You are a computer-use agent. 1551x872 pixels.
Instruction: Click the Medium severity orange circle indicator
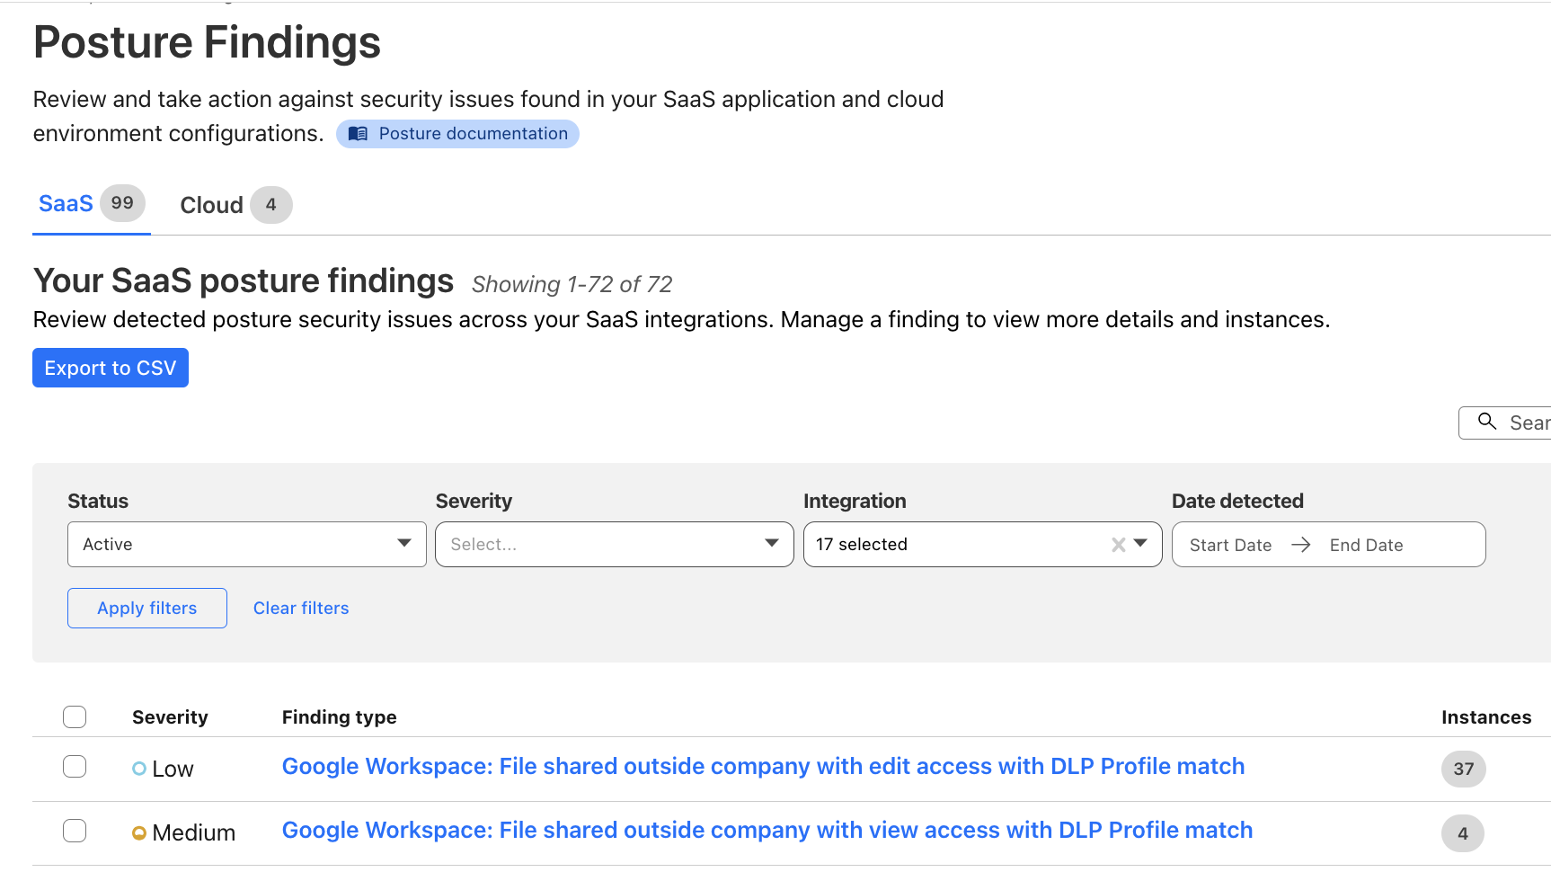(x=139, y=833)
